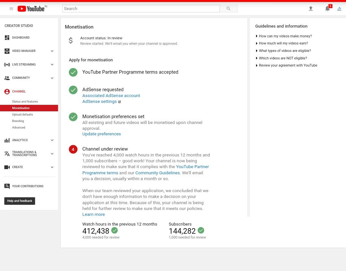Expand 'Which videos are NOT eligible?'
The height and width of the screenshot is (271, 346).
(x=281, y=58)
